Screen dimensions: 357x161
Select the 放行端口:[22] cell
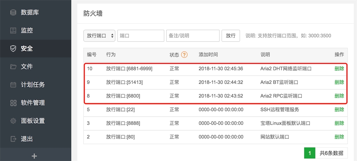(120, 110)
